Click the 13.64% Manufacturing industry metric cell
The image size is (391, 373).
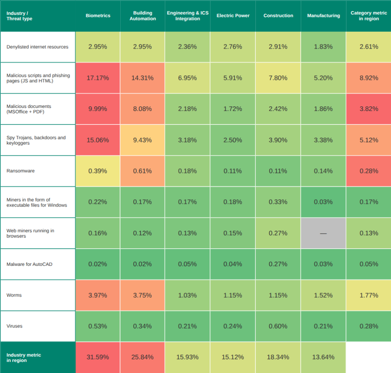click(323, 357)
